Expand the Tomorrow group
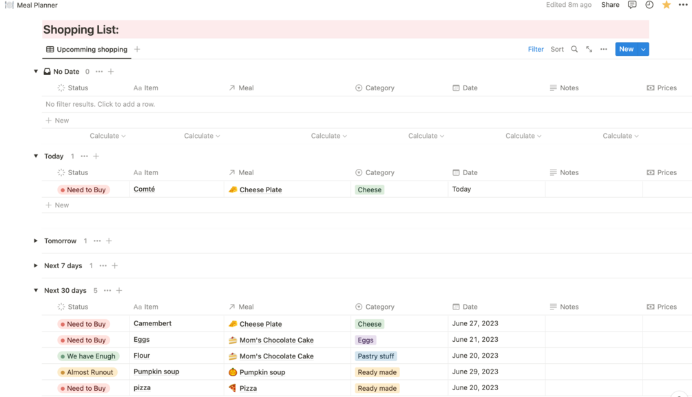The width and height of the screenshot is (692, 397). click(x=36, y=241)
